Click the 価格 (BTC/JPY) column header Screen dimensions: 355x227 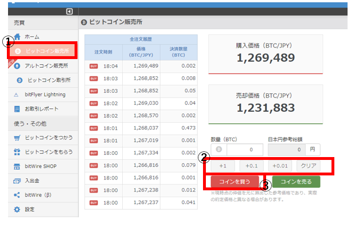click(x=141, y=52)
